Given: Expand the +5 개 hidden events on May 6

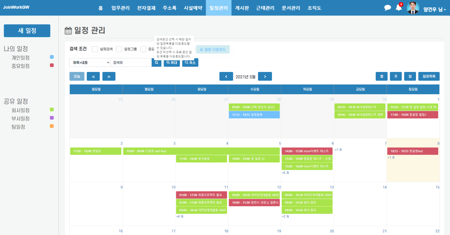Looking at the screenshot, I should (285, 173).
